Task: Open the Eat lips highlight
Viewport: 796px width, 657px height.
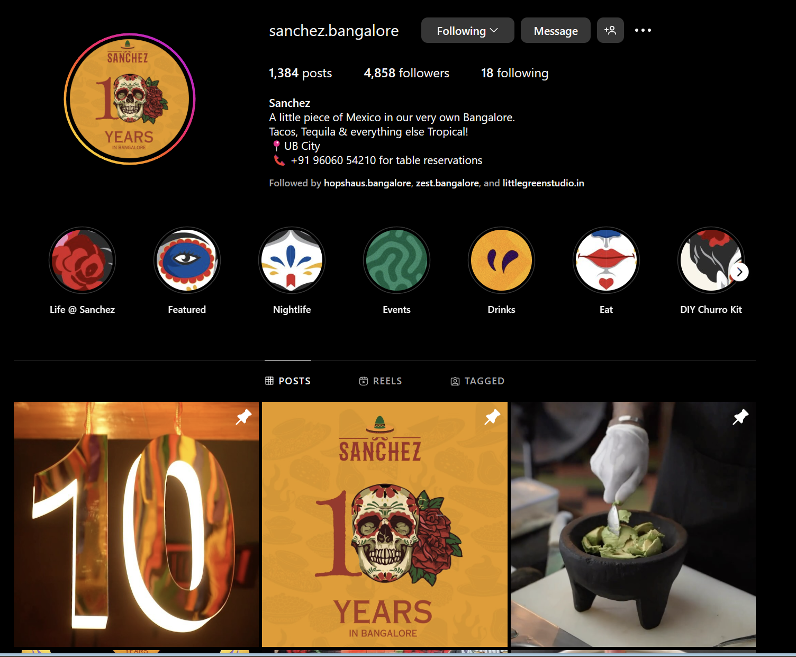Action: 606,260
